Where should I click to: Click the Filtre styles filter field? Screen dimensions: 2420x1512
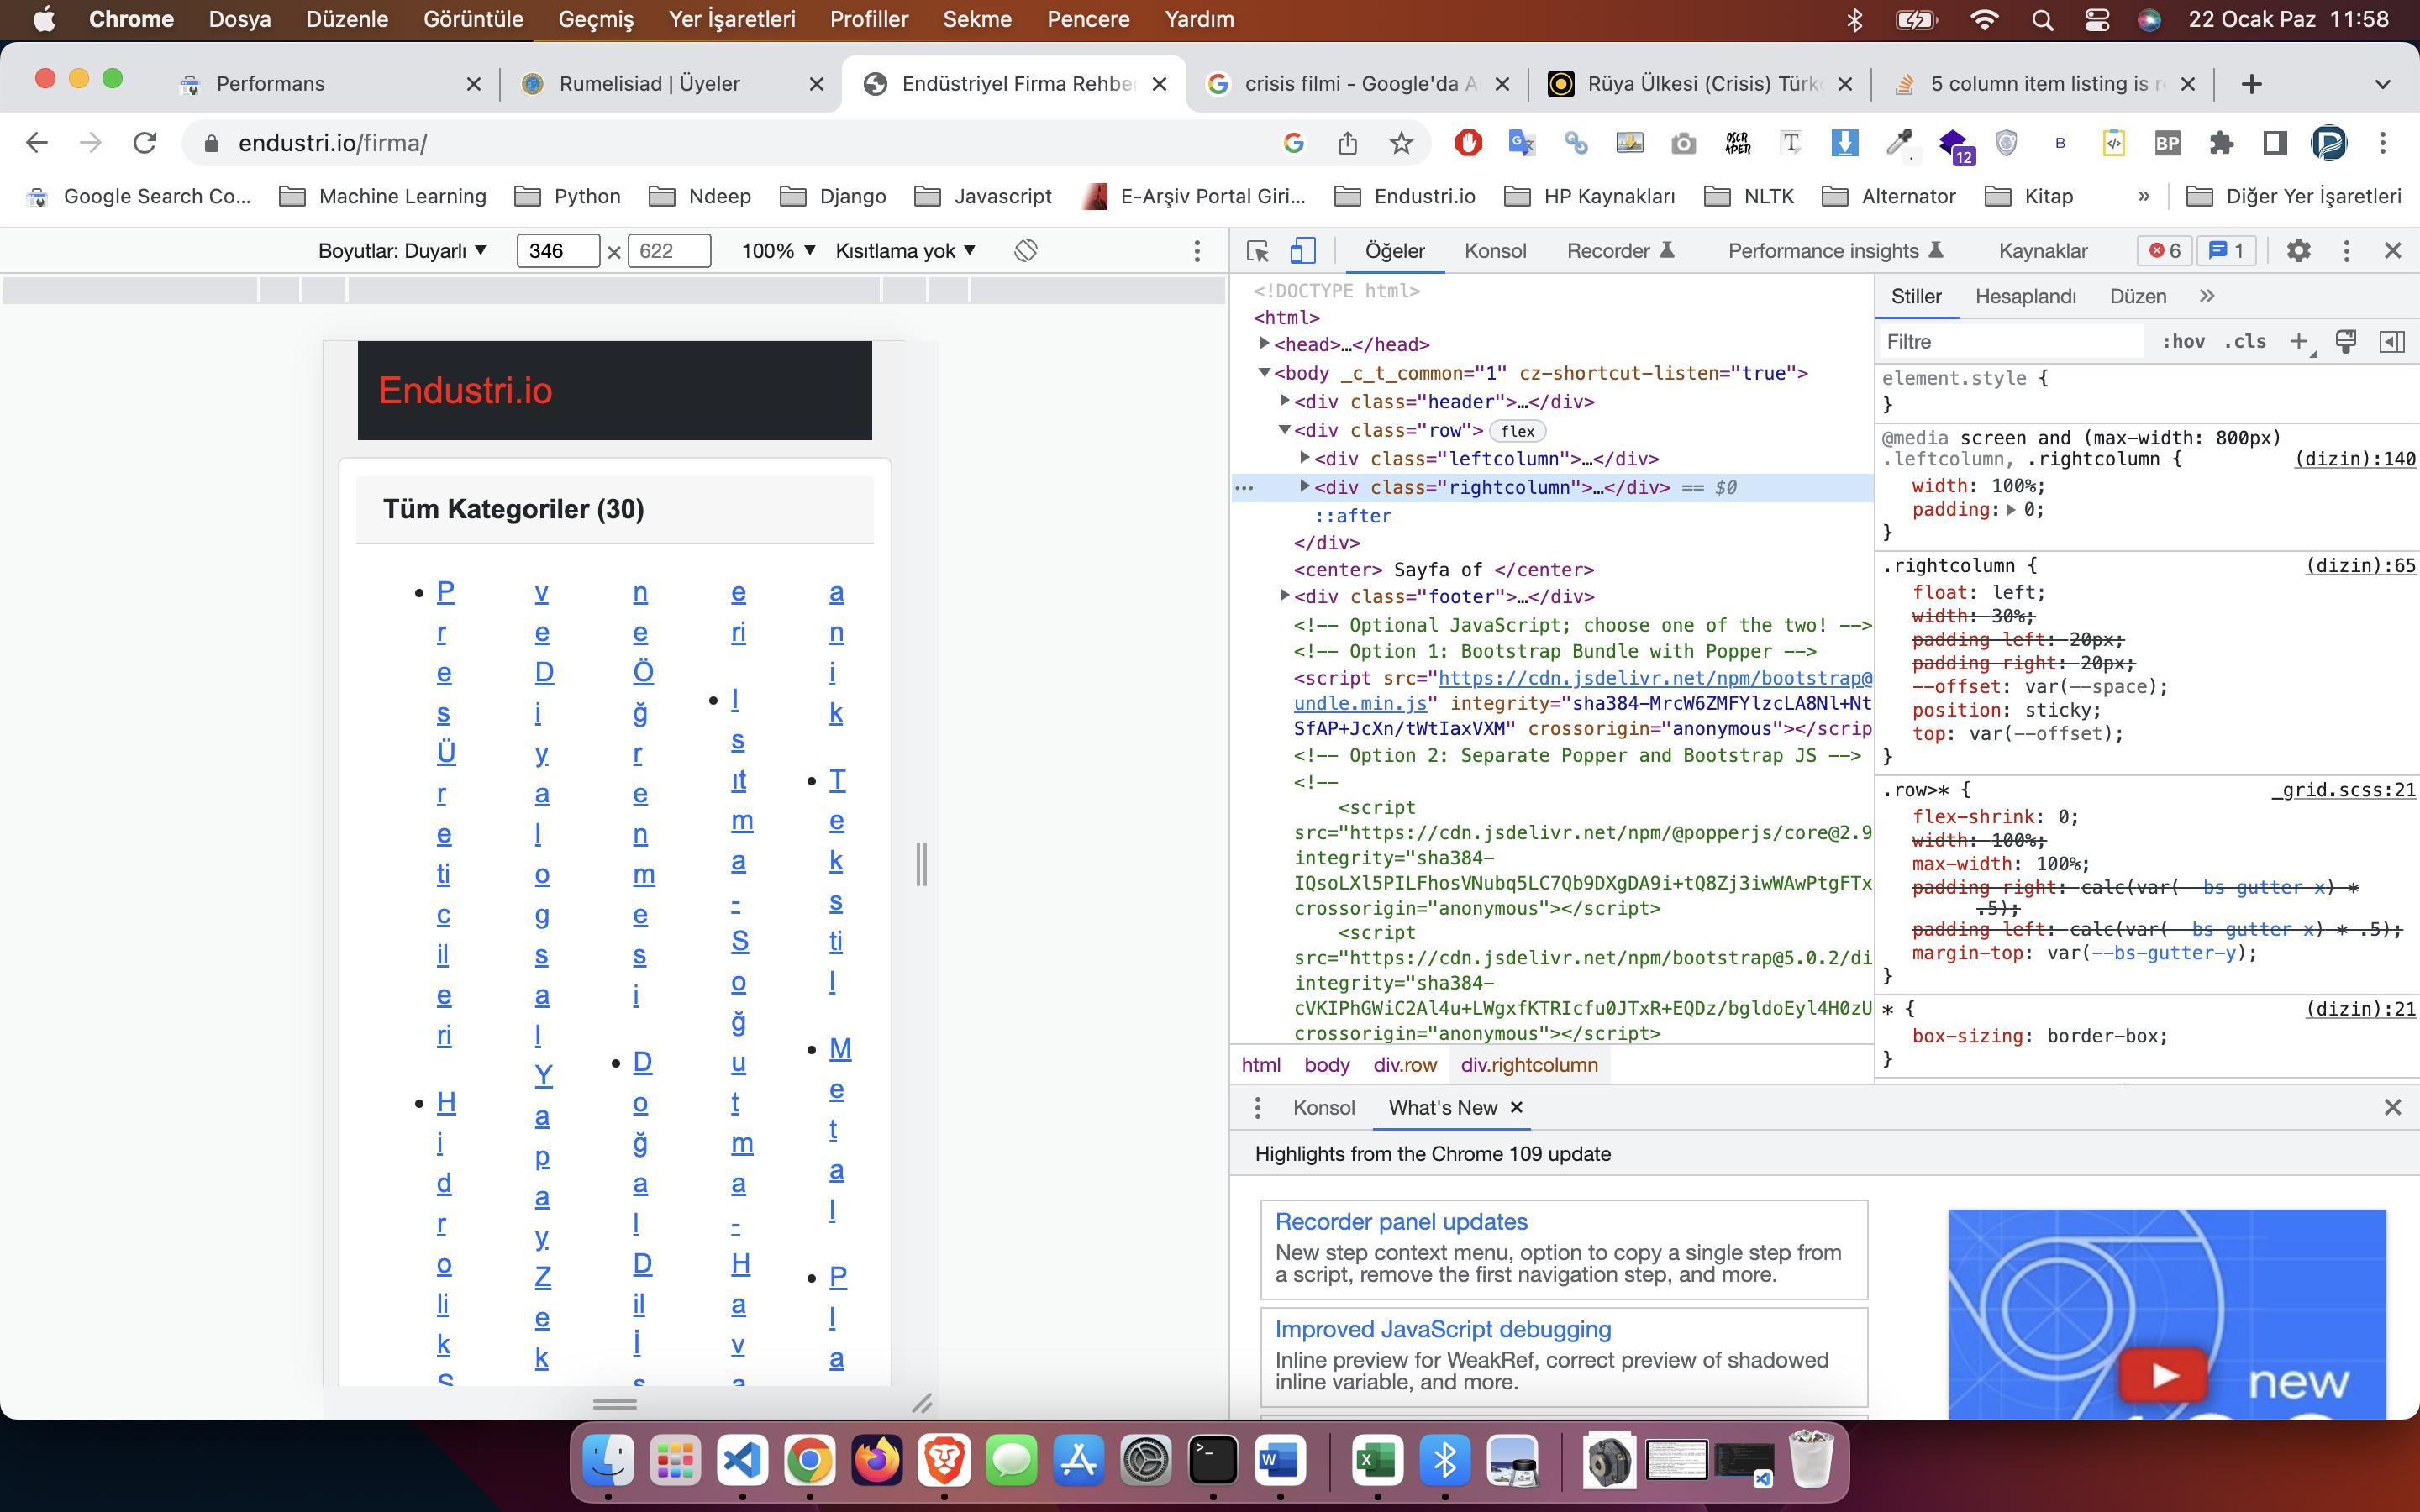[x=2010, y=342]
